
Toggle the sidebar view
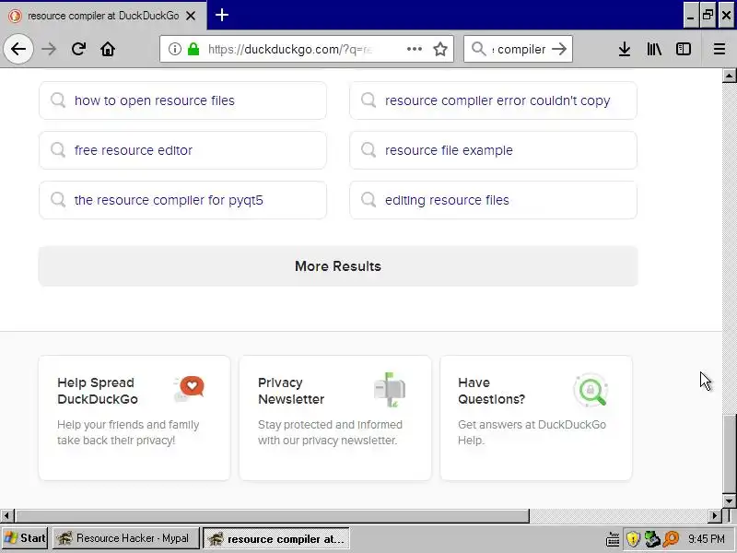pyautogui.click(x=684, y=49)
